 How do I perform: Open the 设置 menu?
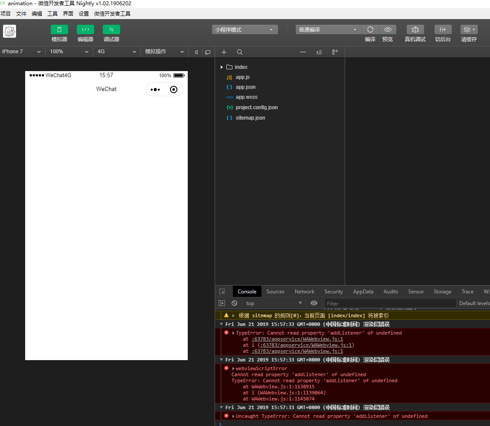tap(83, 14)
